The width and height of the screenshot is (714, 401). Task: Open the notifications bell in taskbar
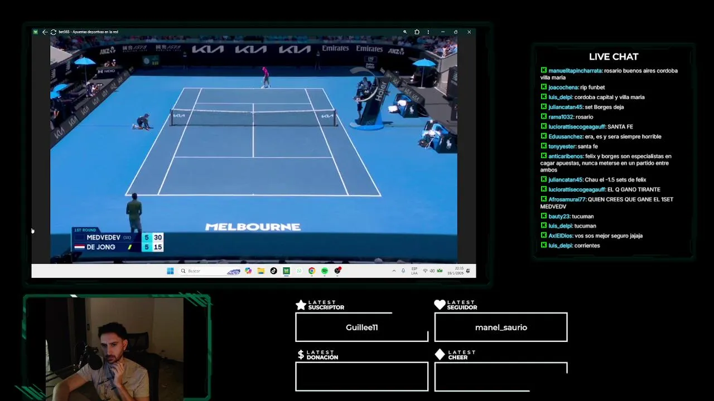[468, 271]
